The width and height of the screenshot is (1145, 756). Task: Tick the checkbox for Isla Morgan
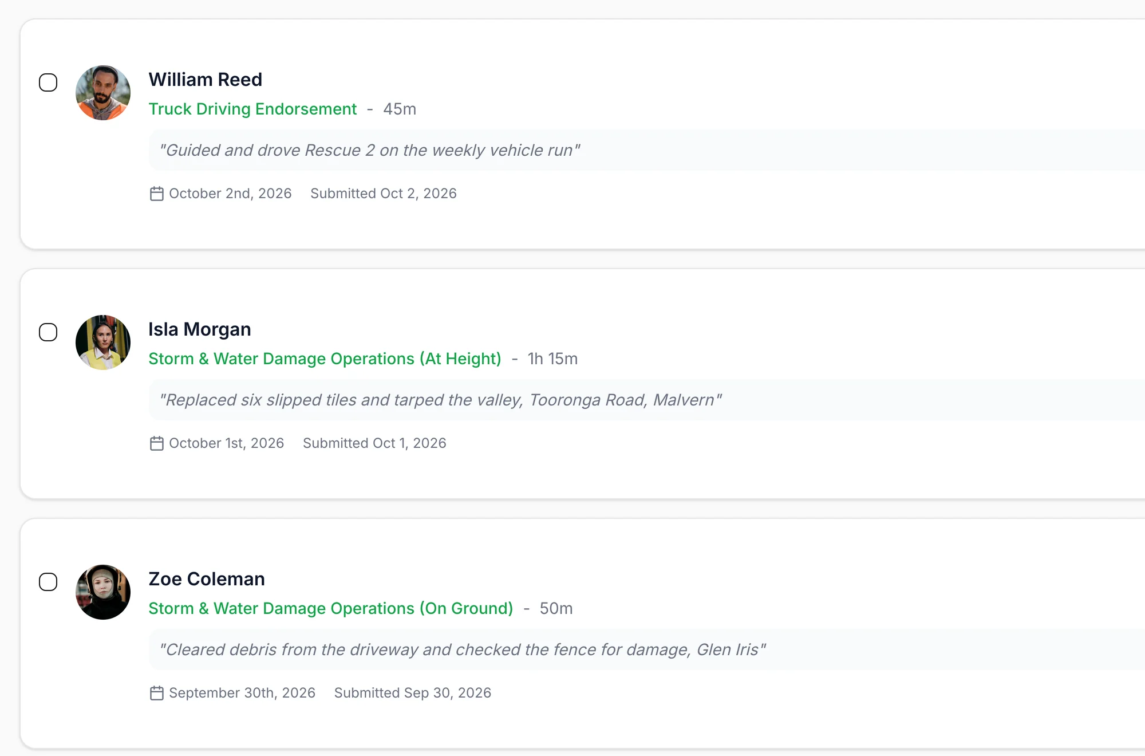point(48,332)
